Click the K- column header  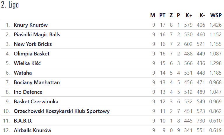click(202, 15)
